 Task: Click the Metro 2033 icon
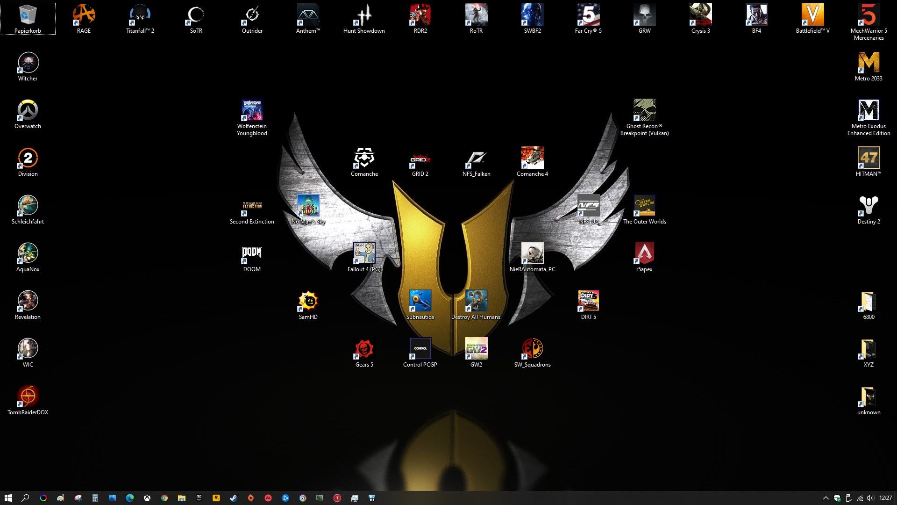(869, 63)
